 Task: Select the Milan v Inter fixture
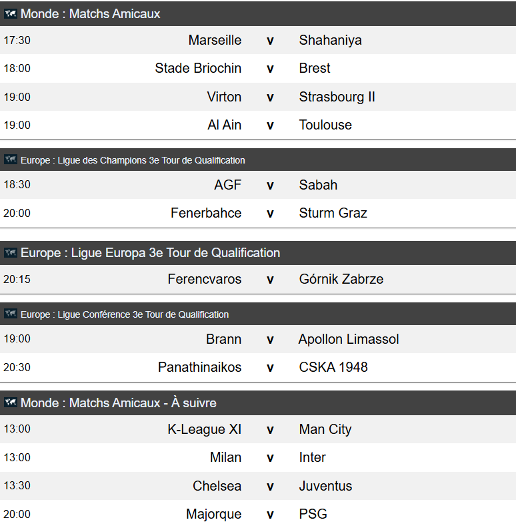258,457
